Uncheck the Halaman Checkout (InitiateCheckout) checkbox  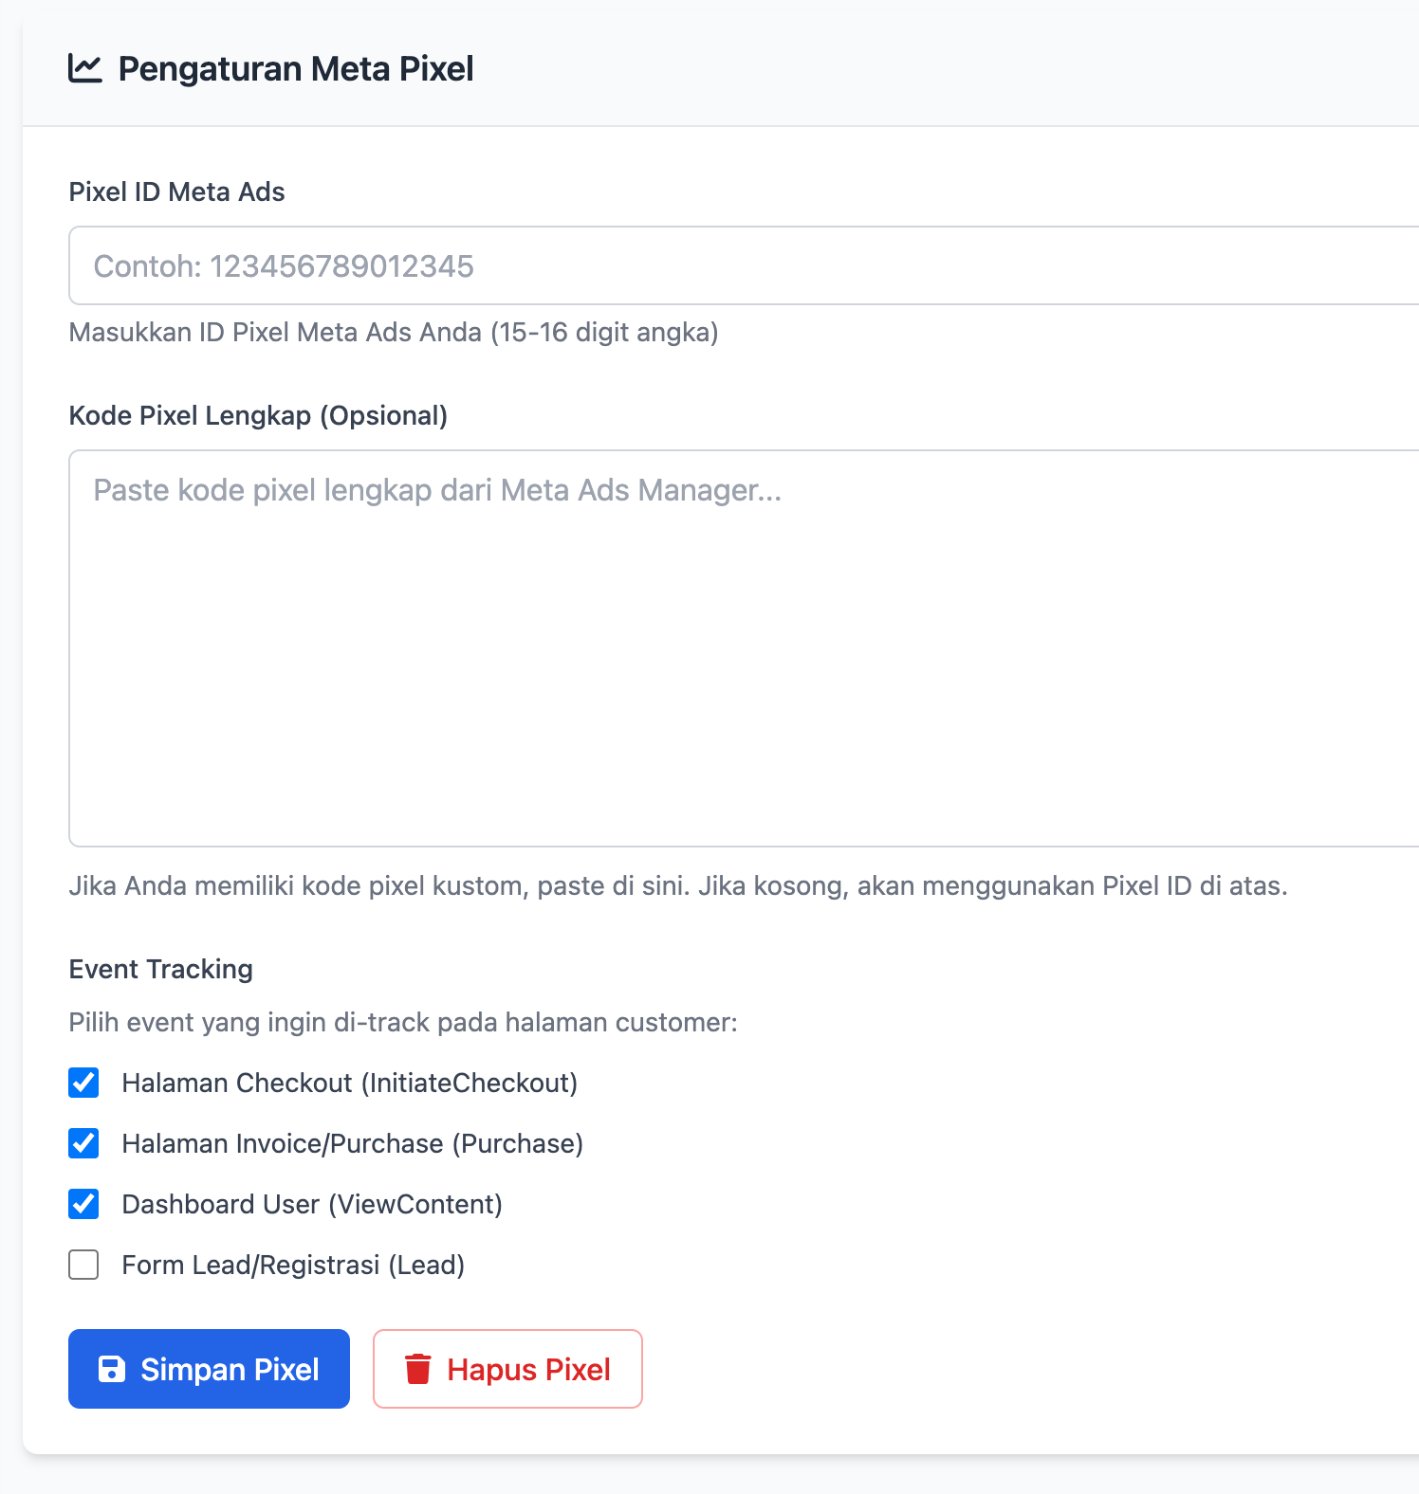(x=83, y=1083)
